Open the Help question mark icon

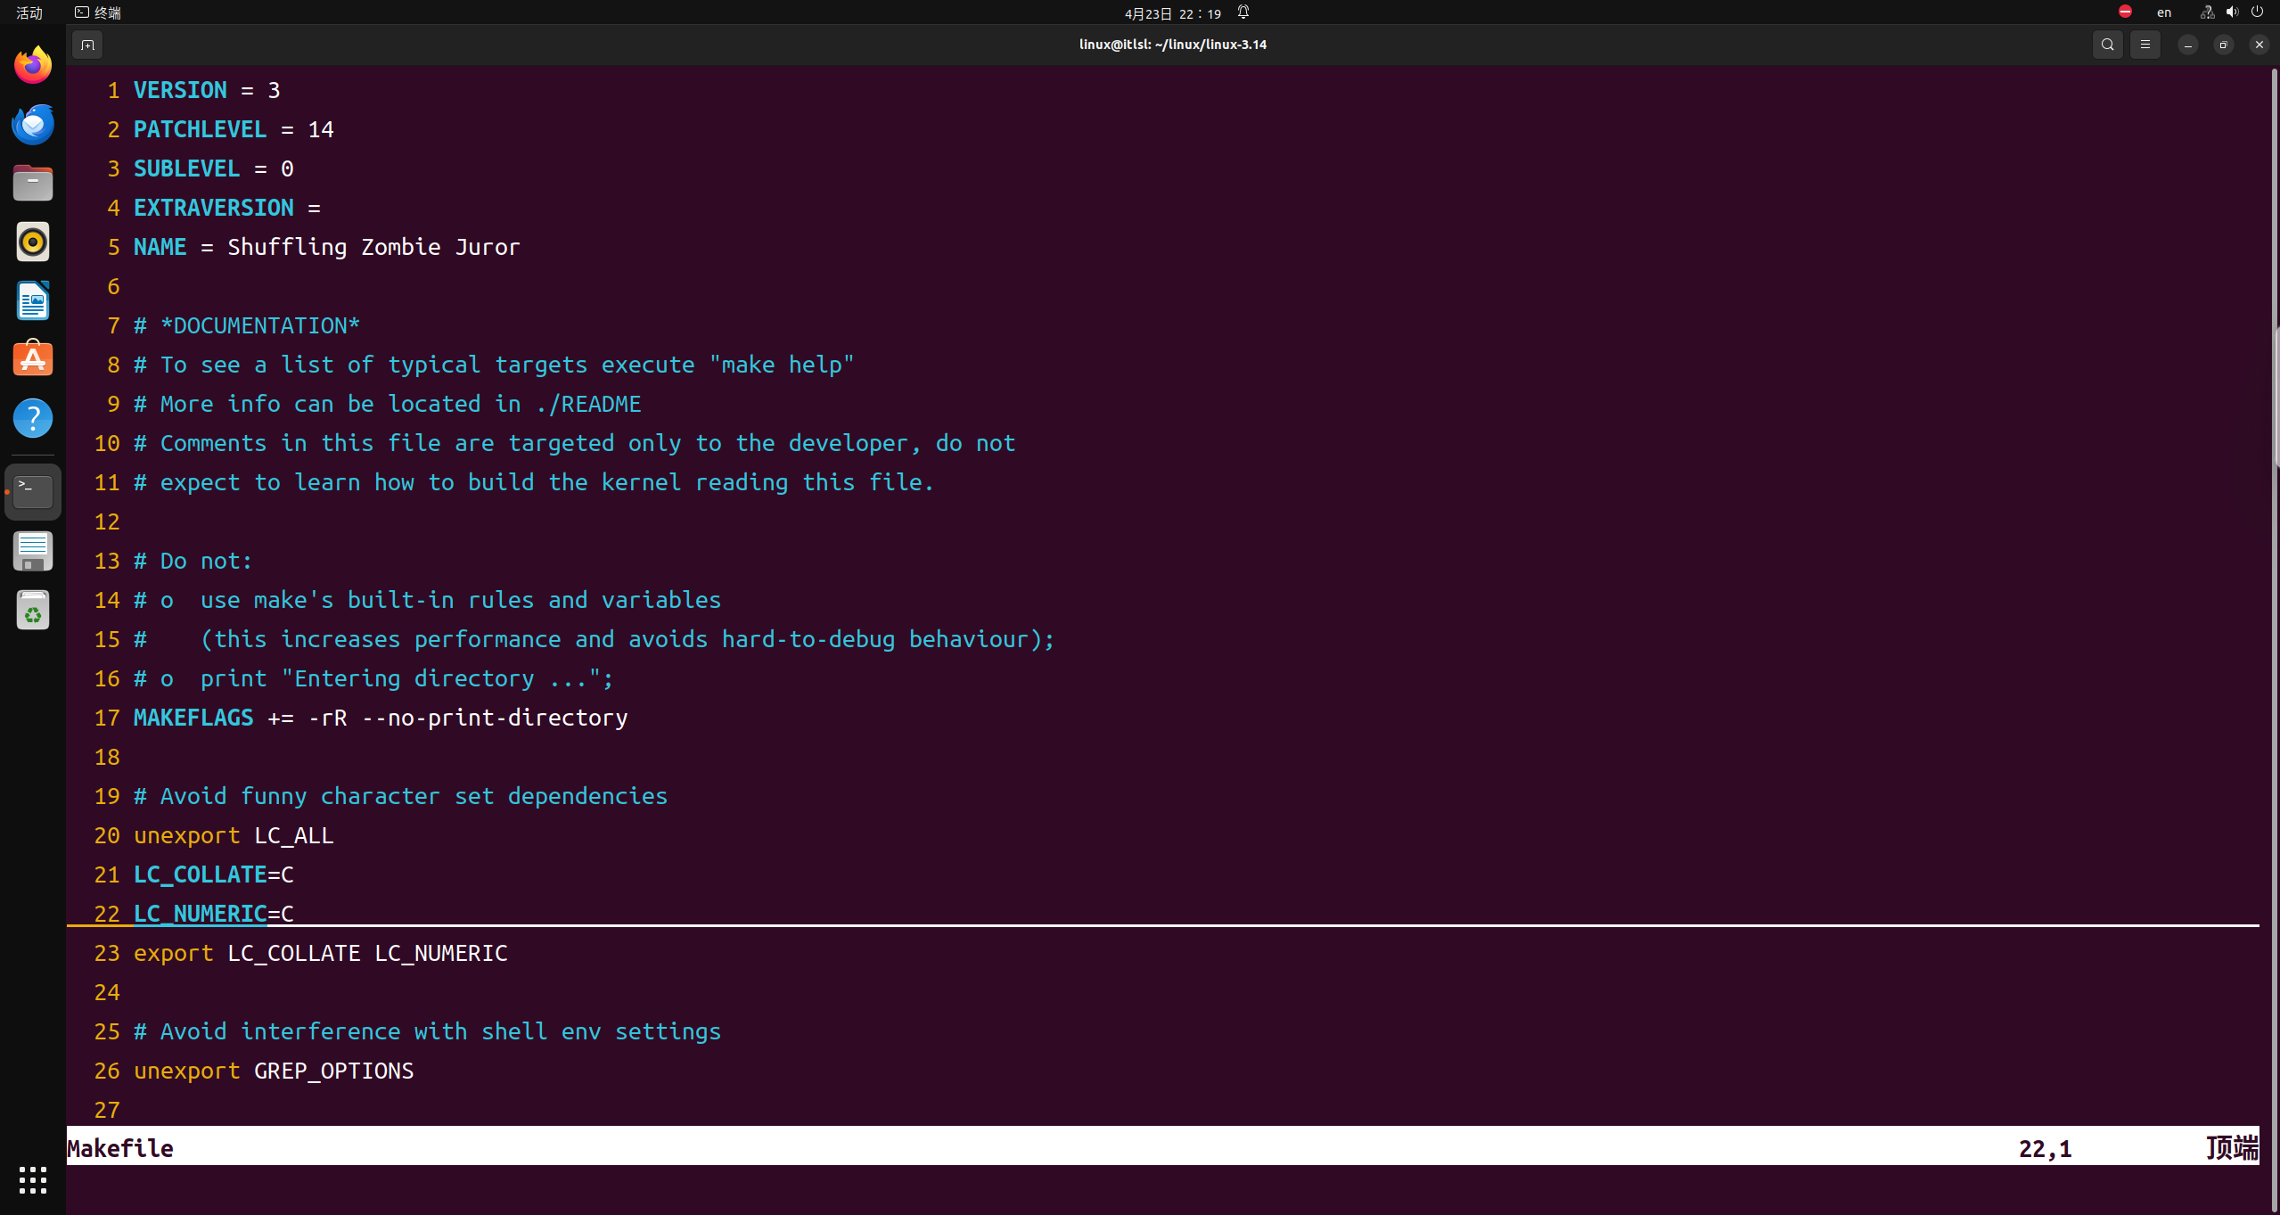click(33, 418)
